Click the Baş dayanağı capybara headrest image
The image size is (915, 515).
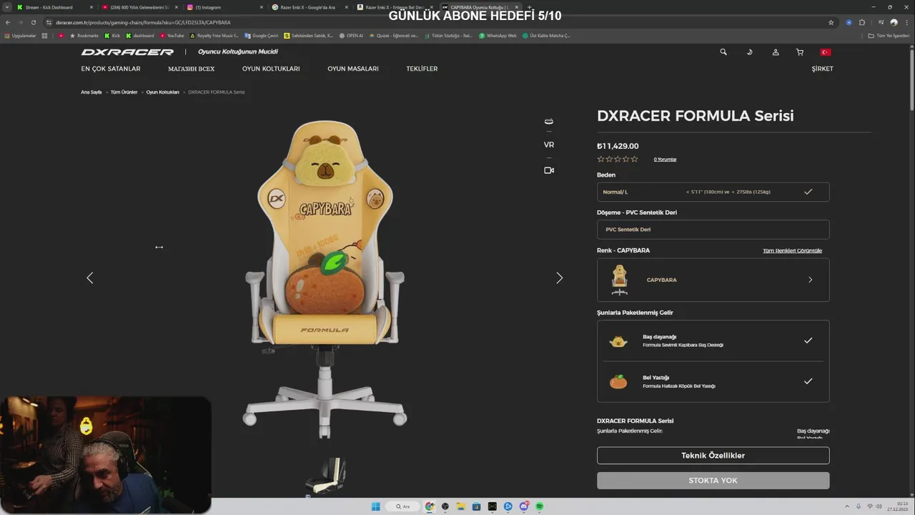(618, 341)
